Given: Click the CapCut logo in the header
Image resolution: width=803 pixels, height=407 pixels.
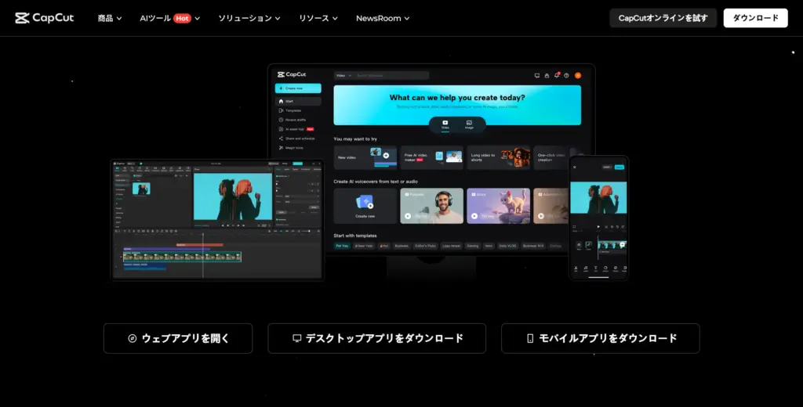Looking at the screenshot, I should [x=44, y=18].
